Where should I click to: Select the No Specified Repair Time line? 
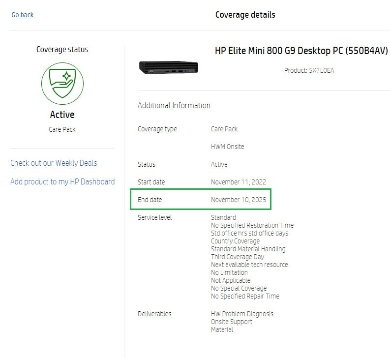click(x=245, y=297)
